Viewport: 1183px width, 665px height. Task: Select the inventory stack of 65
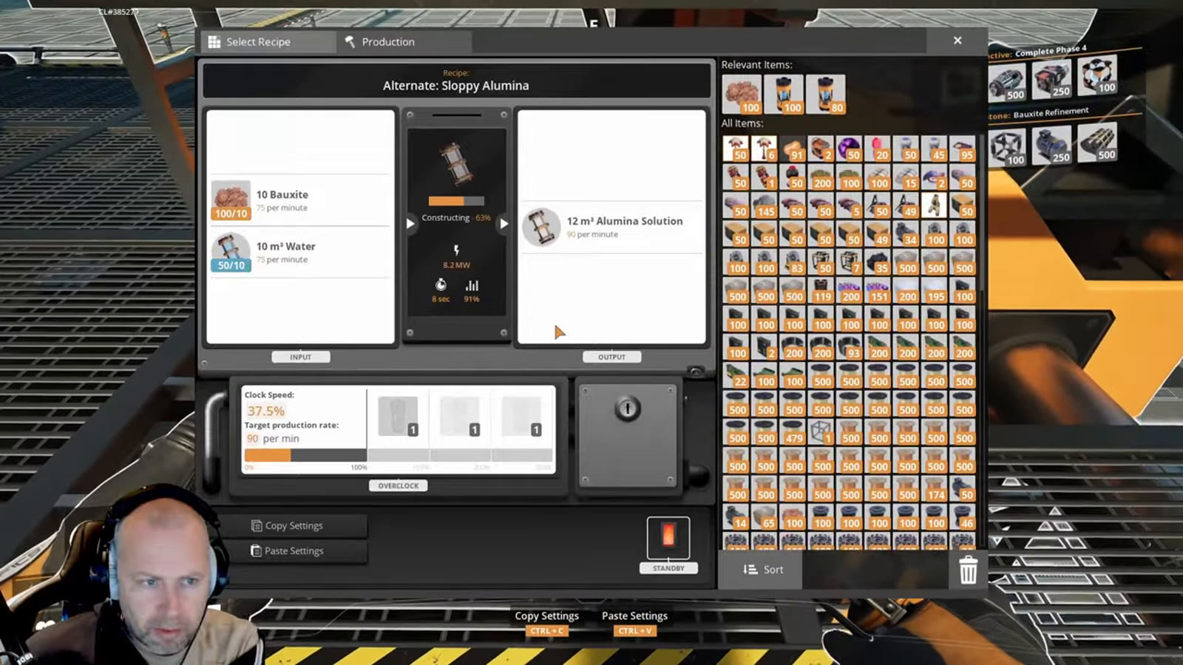(x=765, y=516)
